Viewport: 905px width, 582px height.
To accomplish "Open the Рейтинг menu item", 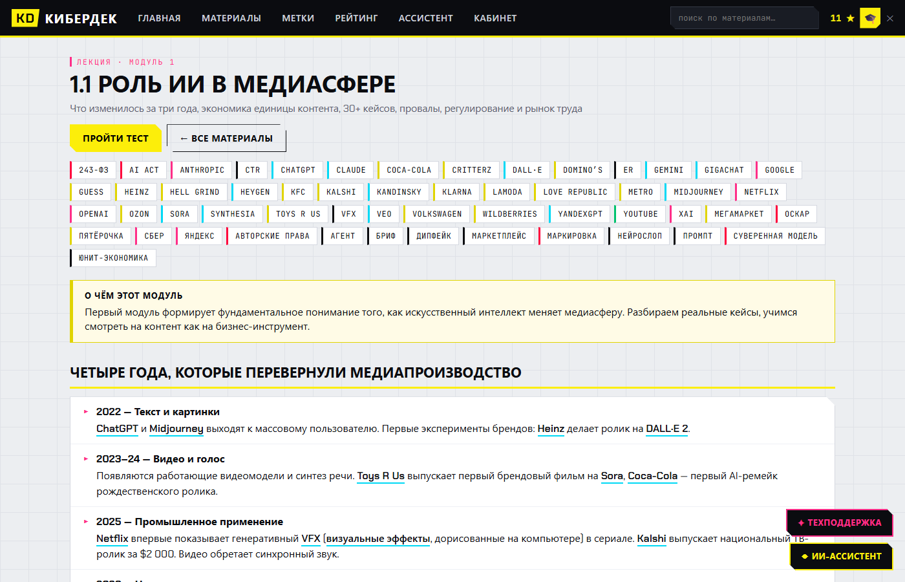I will [356, 18].
